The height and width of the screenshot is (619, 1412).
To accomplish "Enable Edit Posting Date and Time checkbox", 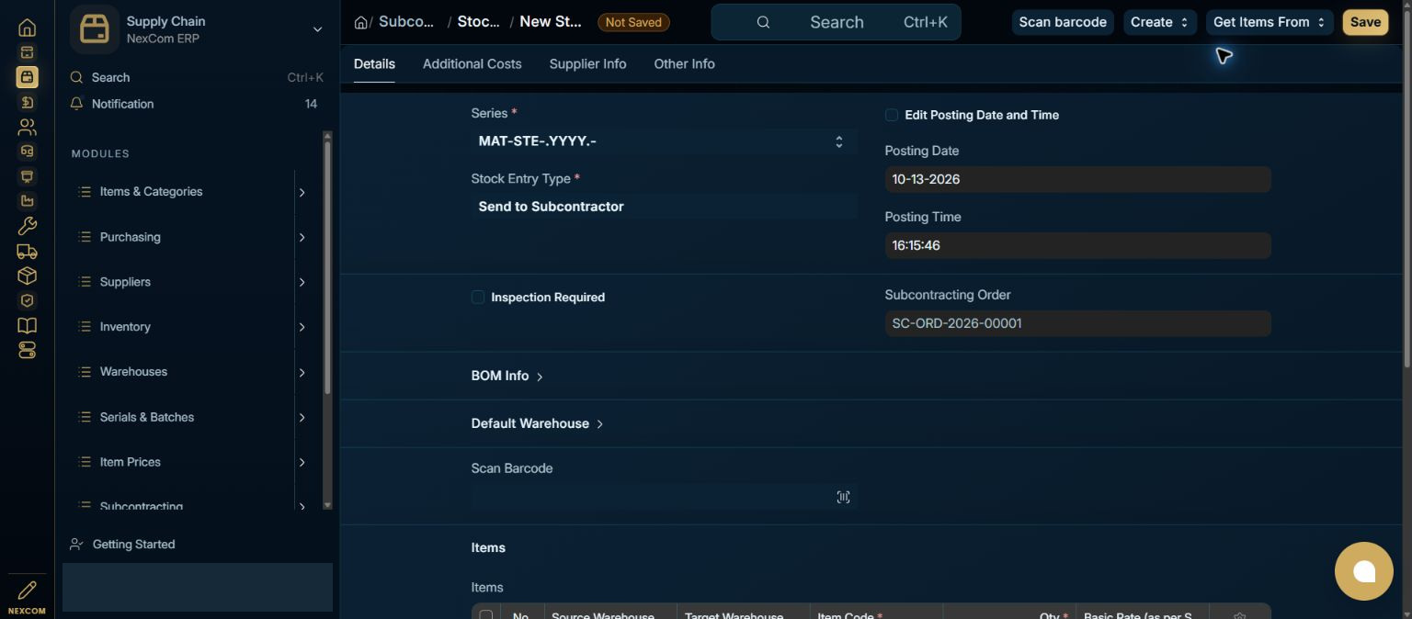I will 891,115.
